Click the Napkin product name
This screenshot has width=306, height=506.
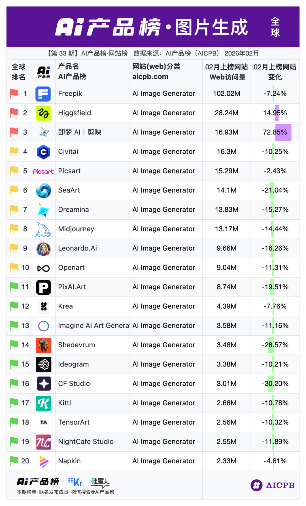click(69, 461)
